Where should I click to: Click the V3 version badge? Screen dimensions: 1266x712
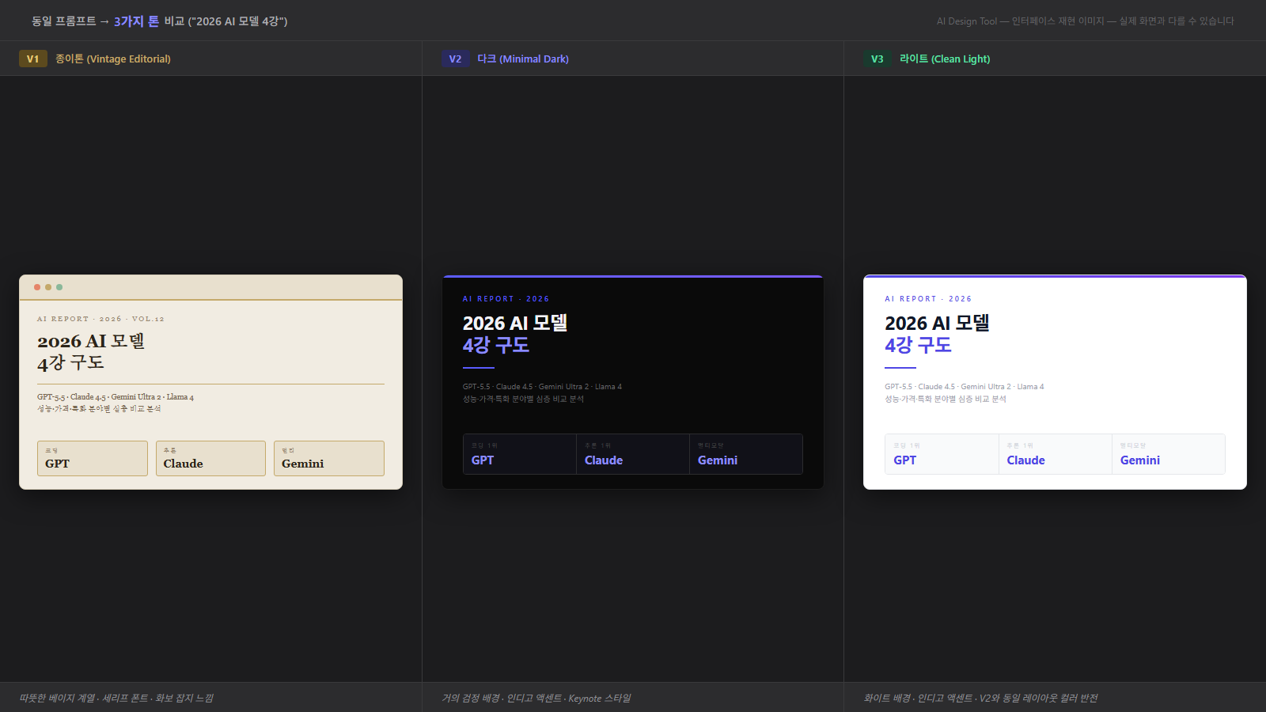click(877, 59)
